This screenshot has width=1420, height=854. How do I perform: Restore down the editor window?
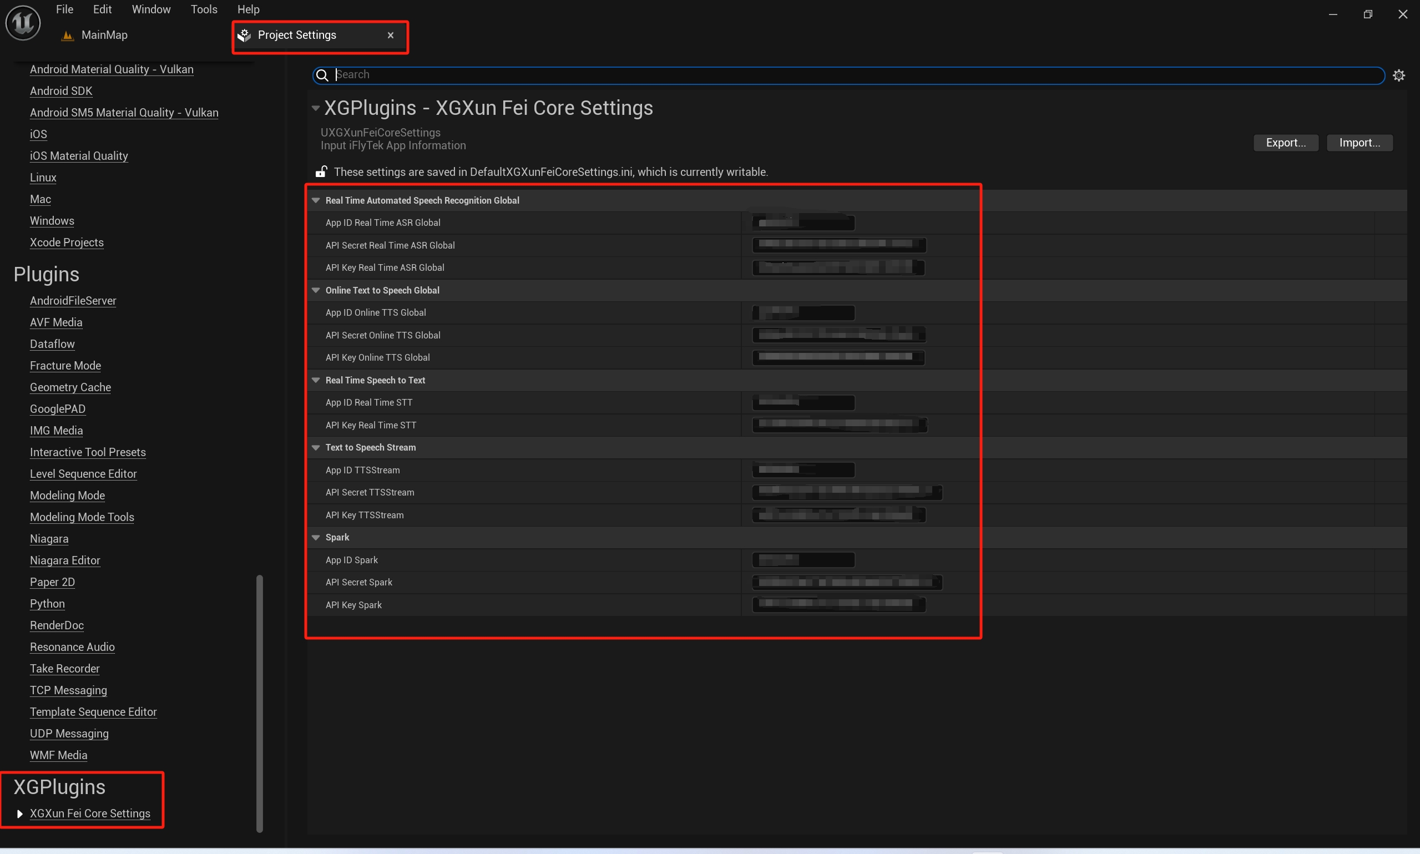1368,14
